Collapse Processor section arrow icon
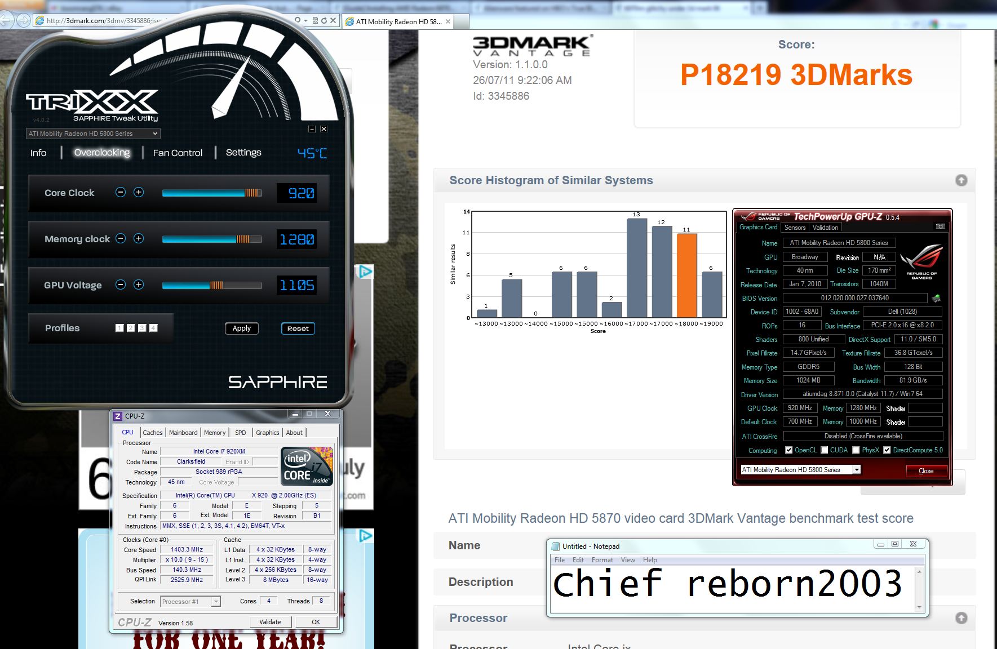Image resolution: width=997 pixels, height=649 pixels. point(961,618)
